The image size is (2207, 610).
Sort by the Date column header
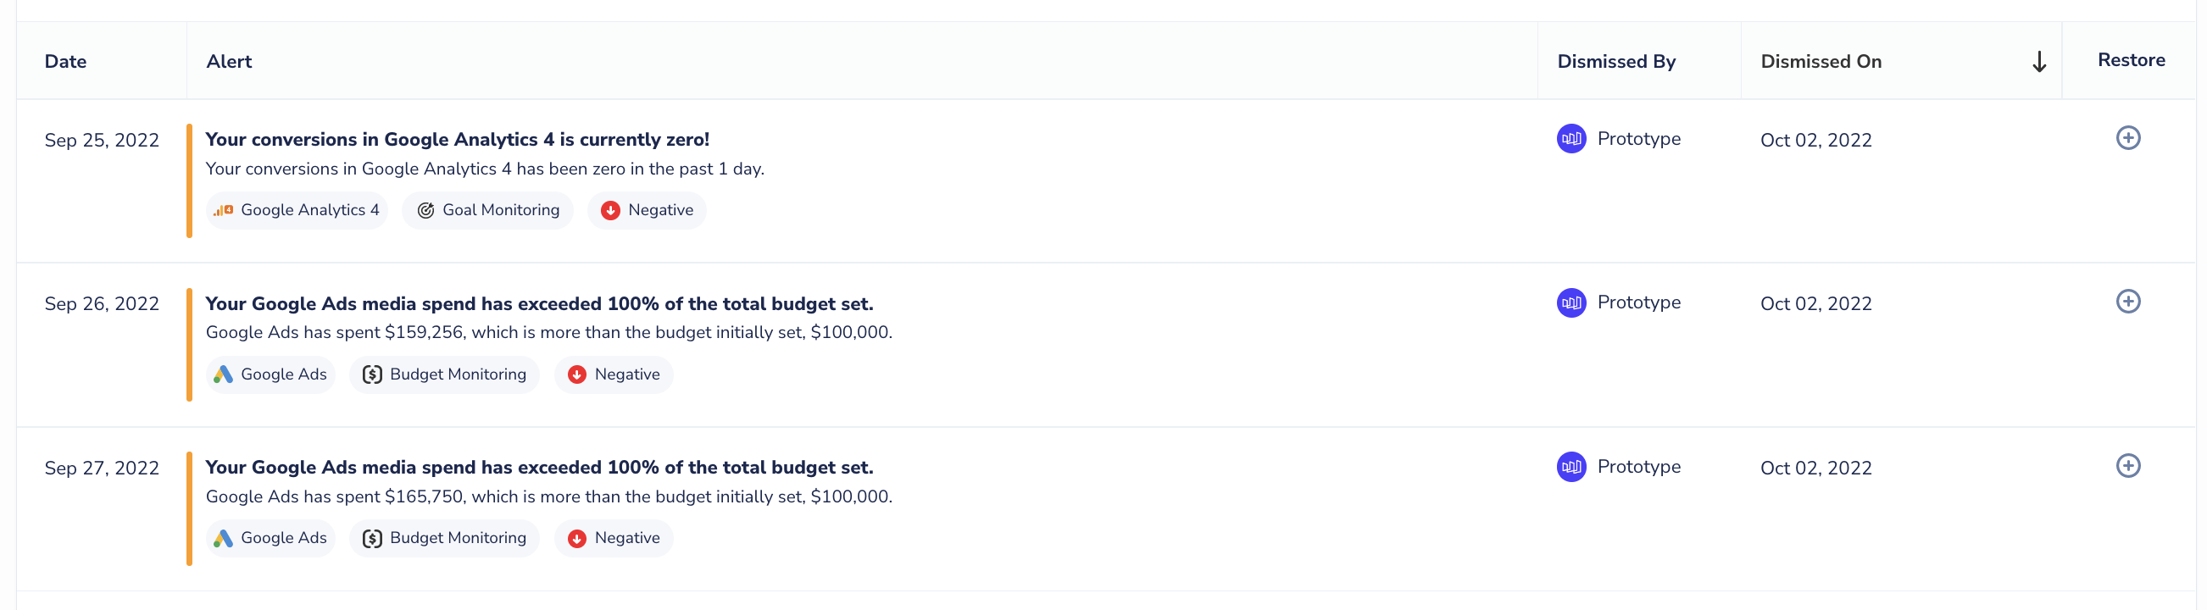(x=66, y=62)
